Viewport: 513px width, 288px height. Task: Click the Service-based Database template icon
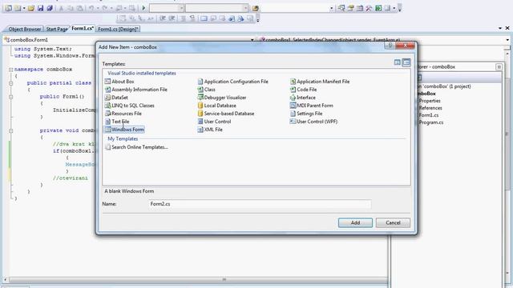tap(200, 114)
